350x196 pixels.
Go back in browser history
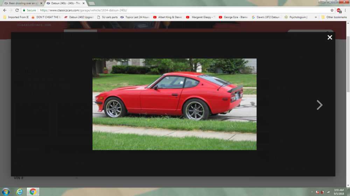point(5,10)
